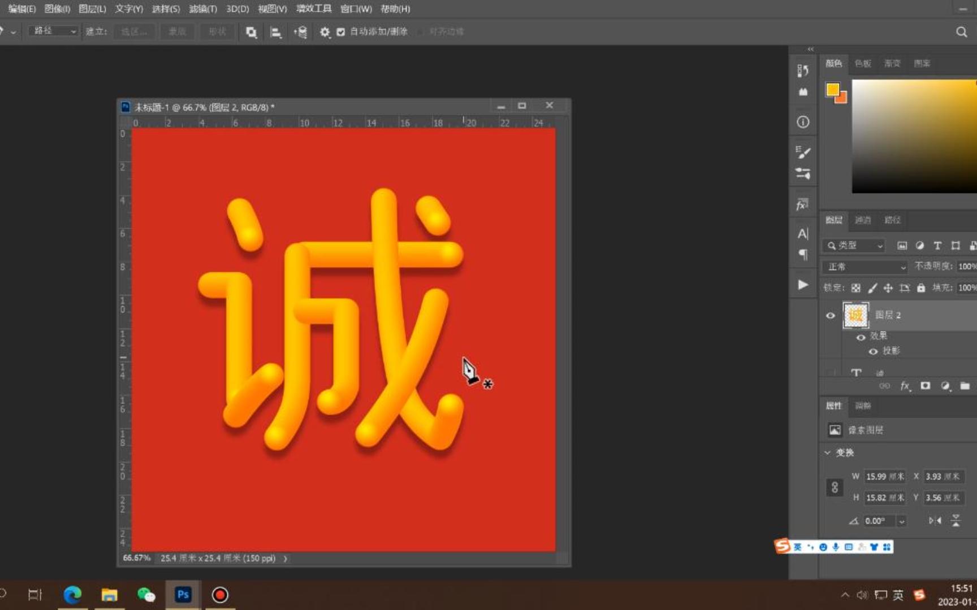Open the Character panel A icon
Image resolution: width=977 pixels, height=610 pixels.
click(x=803, y=233)
